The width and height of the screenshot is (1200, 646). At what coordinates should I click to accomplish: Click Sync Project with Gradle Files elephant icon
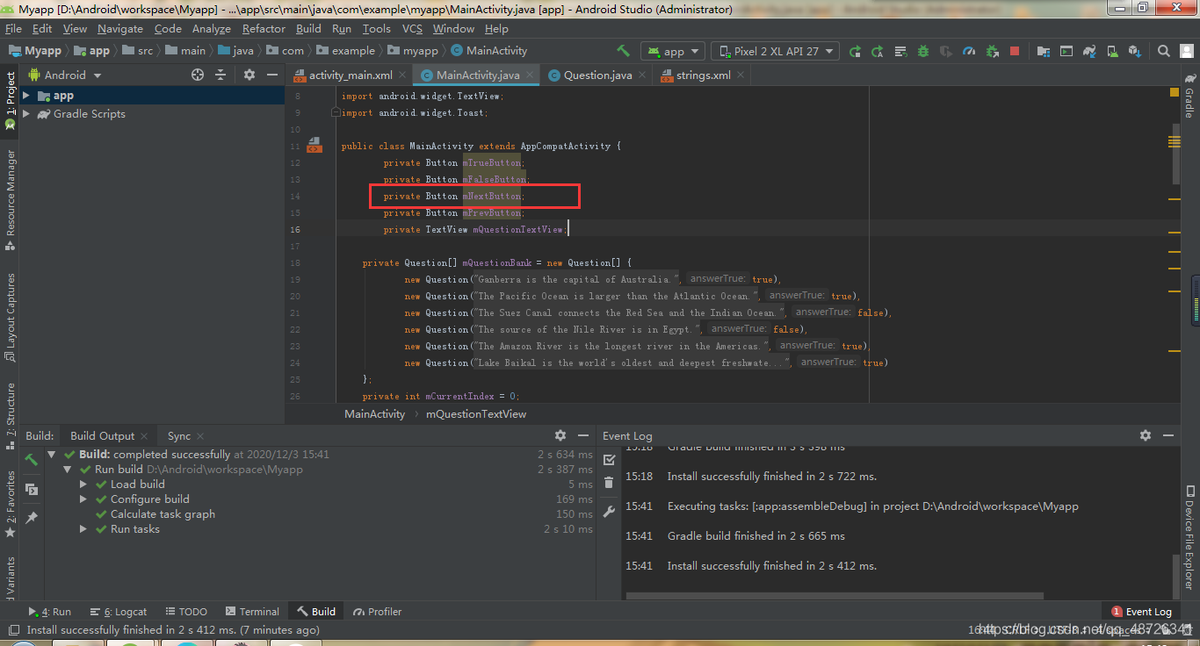point(1088,51)
